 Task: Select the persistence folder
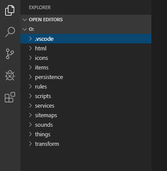tap(86, 77)
